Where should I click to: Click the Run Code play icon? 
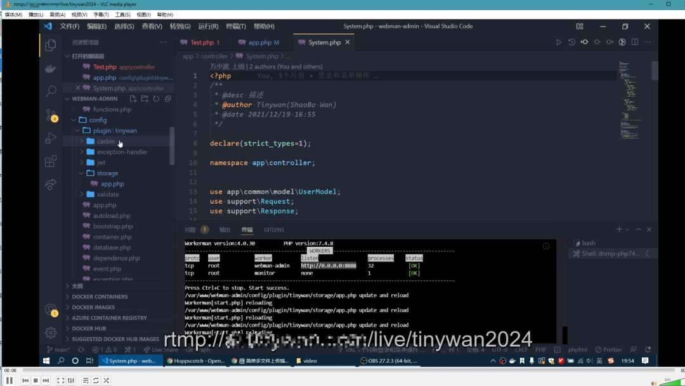(559, 42)
